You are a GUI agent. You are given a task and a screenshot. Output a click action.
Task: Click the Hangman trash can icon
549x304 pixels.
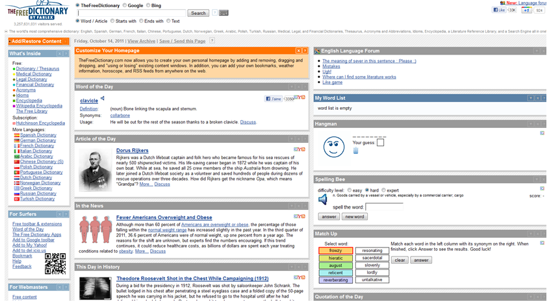[x=355, y=151]
